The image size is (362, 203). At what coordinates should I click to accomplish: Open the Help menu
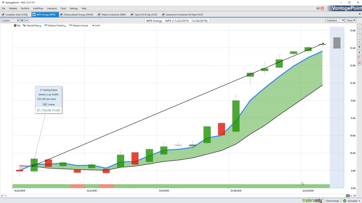tap(84, 8)
